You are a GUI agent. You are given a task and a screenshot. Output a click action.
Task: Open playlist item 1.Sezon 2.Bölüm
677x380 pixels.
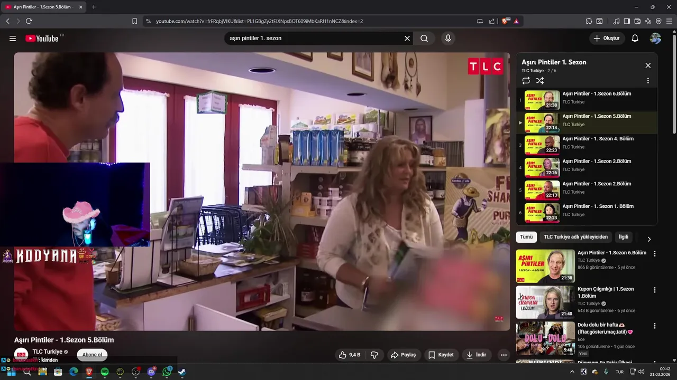point(587,190)
